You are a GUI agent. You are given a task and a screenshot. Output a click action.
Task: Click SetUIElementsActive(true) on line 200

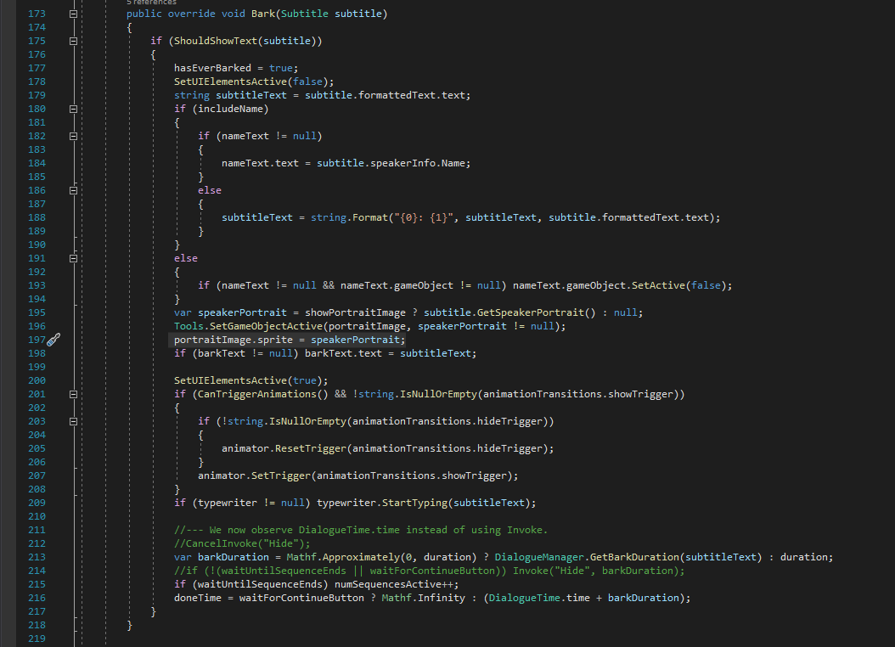(248, 380)
